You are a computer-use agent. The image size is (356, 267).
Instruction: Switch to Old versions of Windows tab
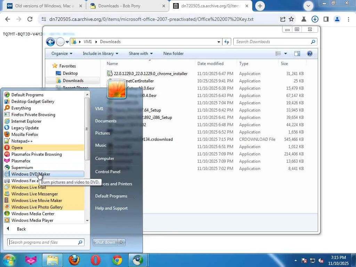coord(44,6)
